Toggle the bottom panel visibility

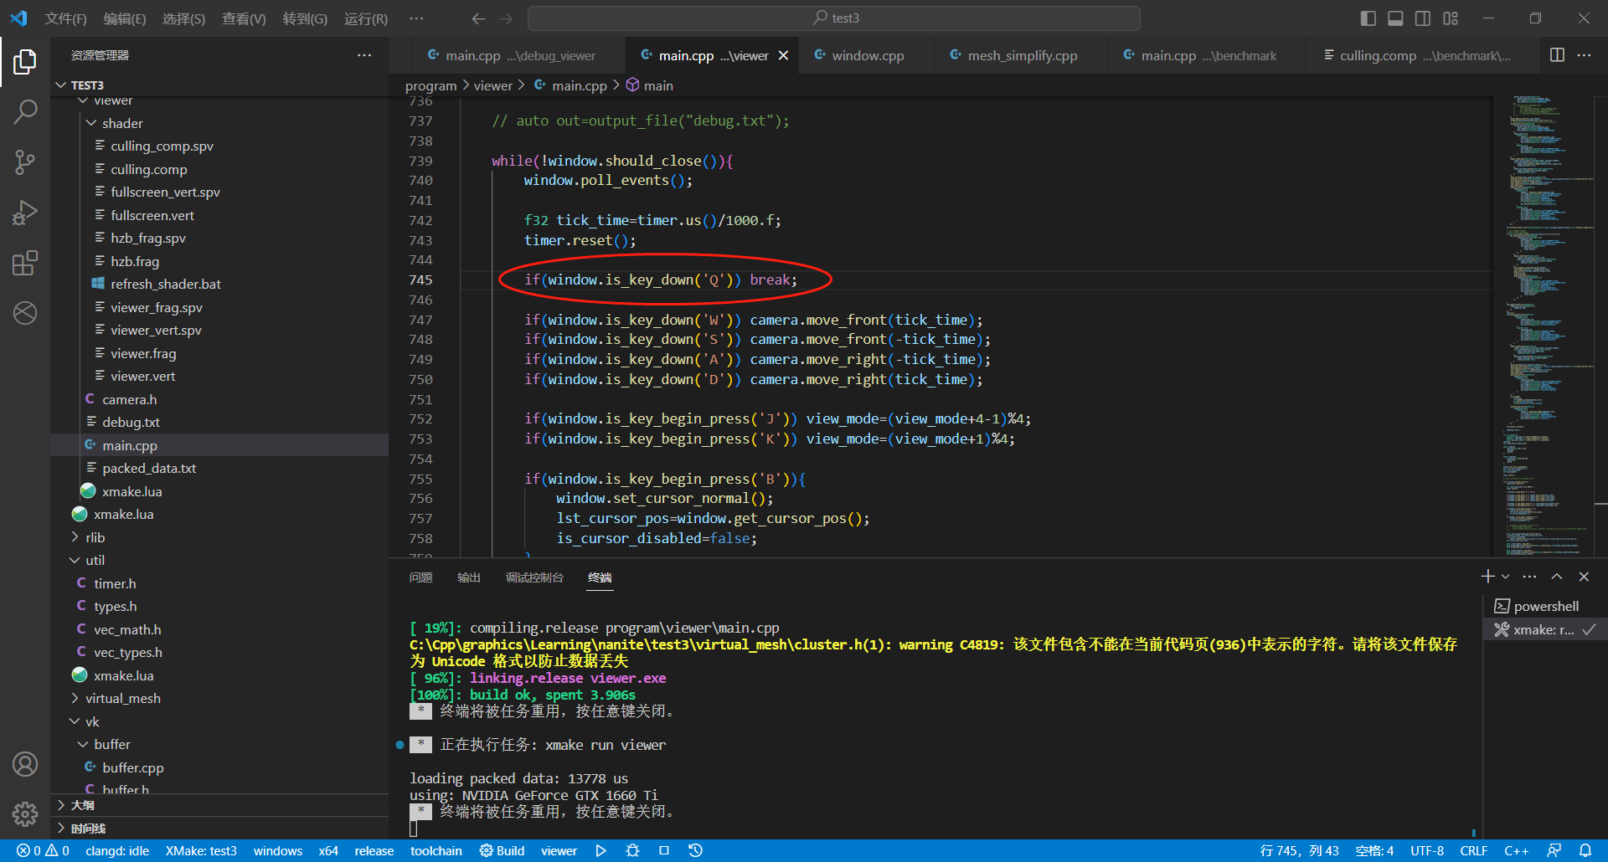point(1394,18)
